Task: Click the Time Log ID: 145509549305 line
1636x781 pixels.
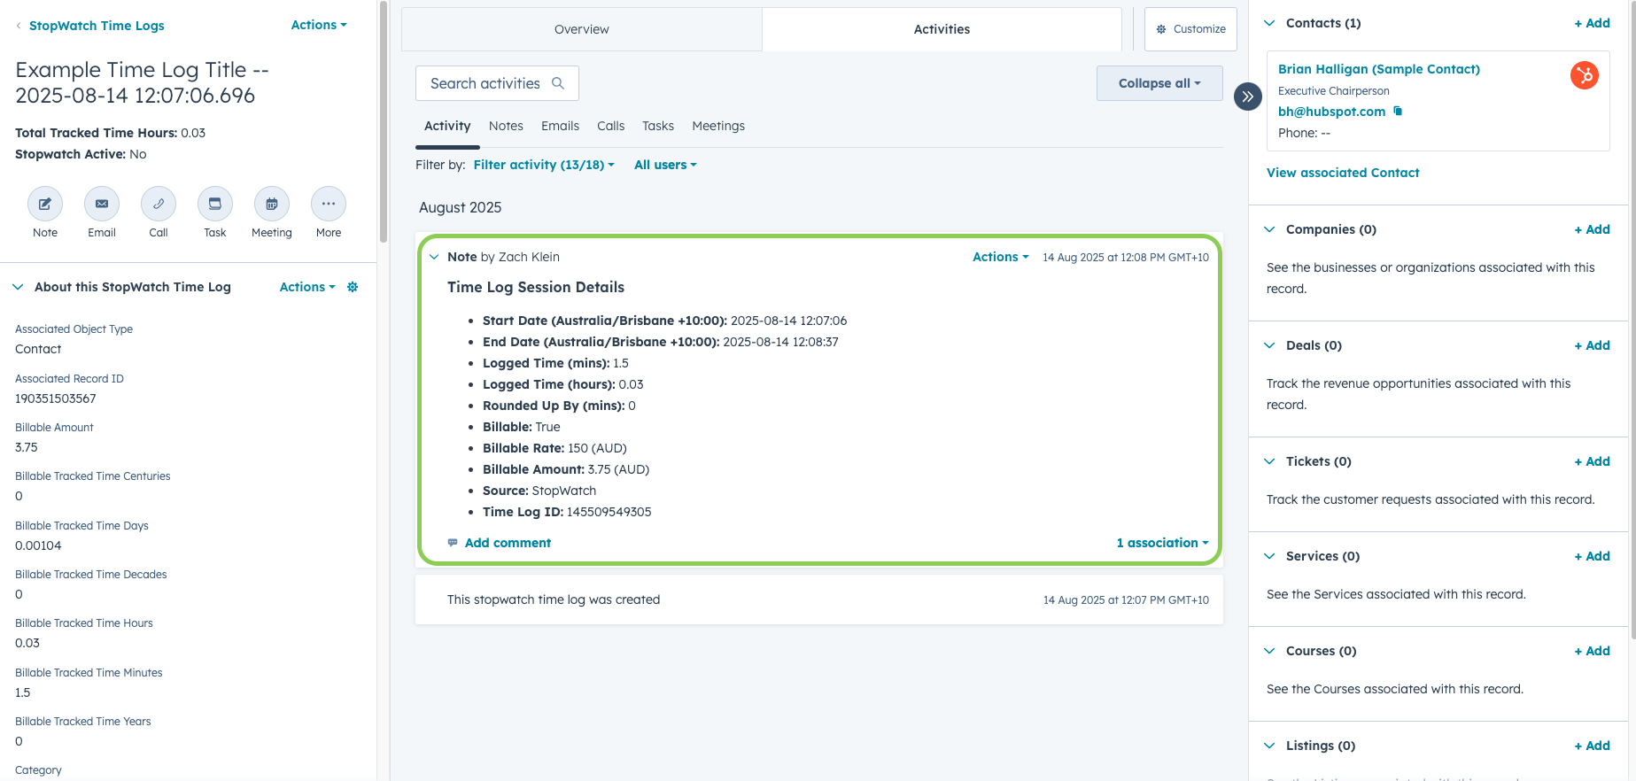Action: [567, 512]
